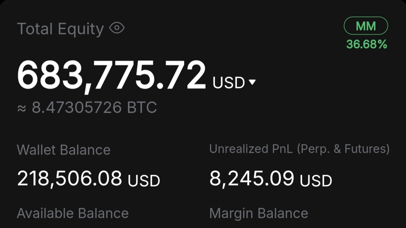
Task: Tap the MM margin badge
Action: coord(366,26)
